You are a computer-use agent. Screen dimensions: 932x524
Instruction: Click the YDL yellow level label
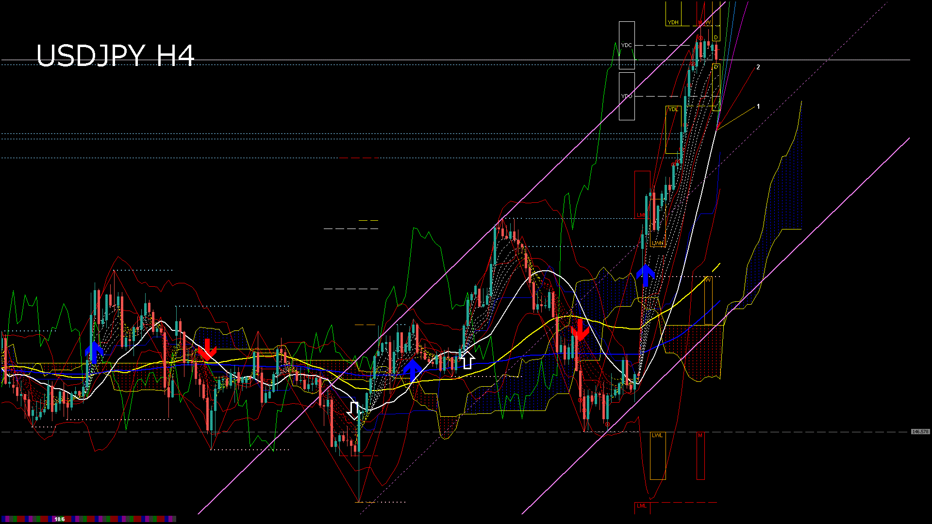673,109
